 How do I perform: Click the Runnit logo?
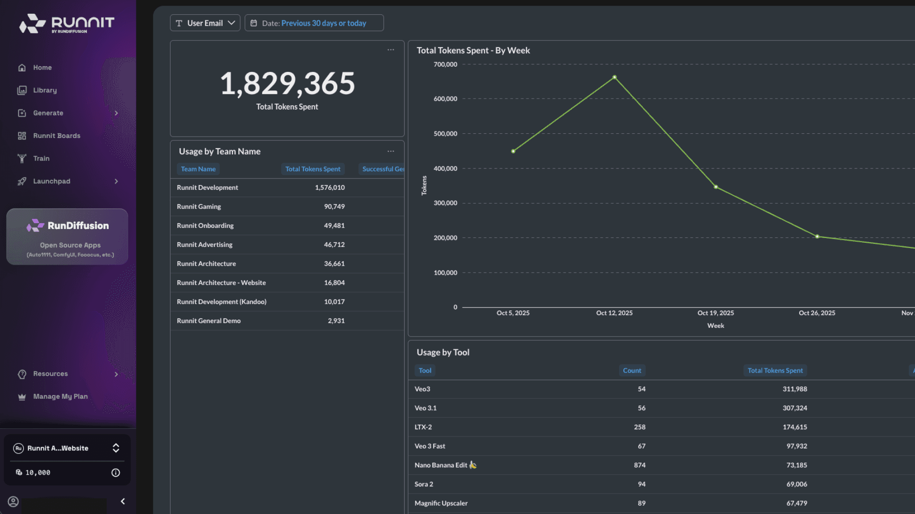coord(67,23)
